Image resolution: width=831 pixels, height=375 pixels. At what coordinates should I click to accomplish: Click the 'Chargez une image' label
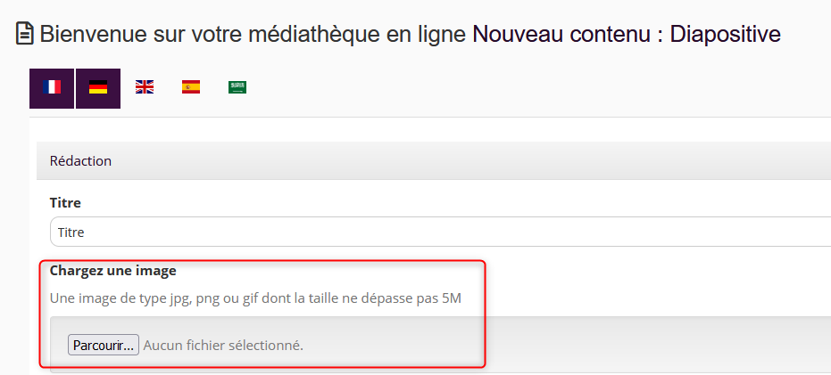pyautogui.click(x=112, y=270)
